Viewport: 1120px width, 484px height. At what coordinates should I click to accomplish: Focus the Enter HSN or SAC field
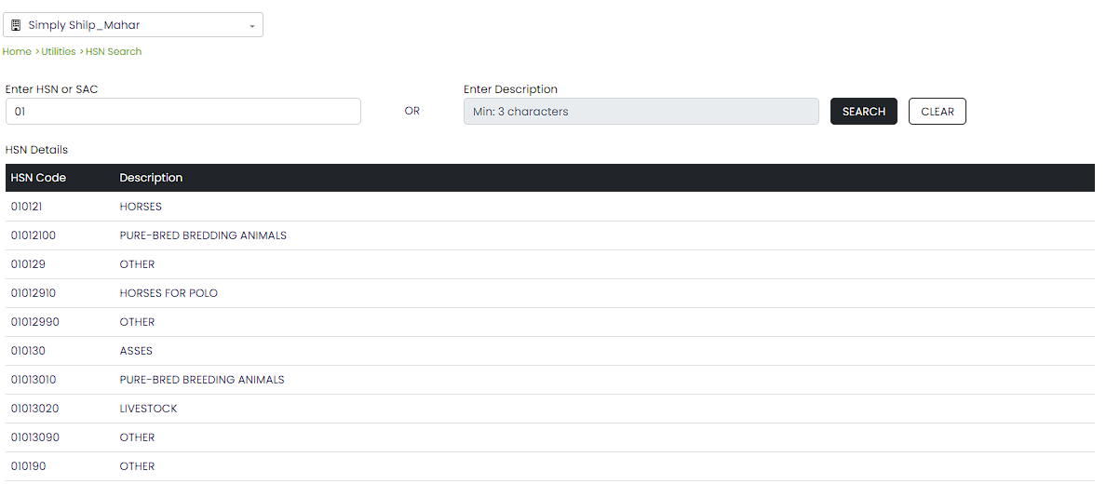[x=182, y=112]
